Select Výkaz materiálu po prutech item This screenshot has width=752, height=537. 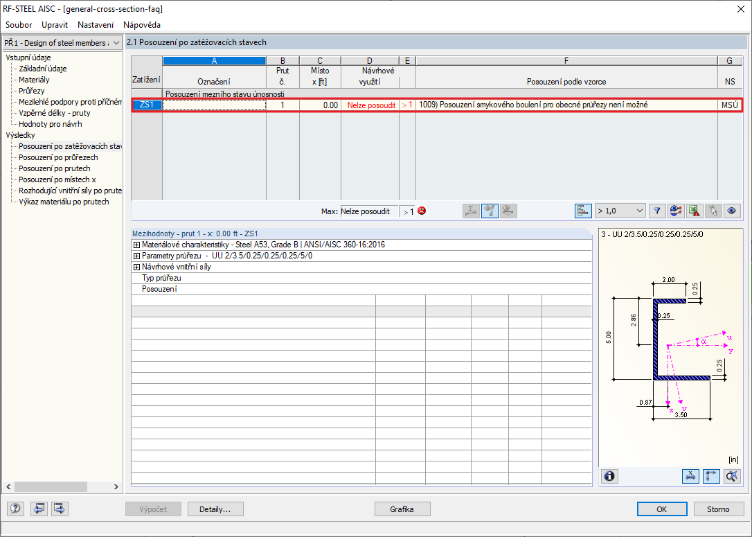64,202
